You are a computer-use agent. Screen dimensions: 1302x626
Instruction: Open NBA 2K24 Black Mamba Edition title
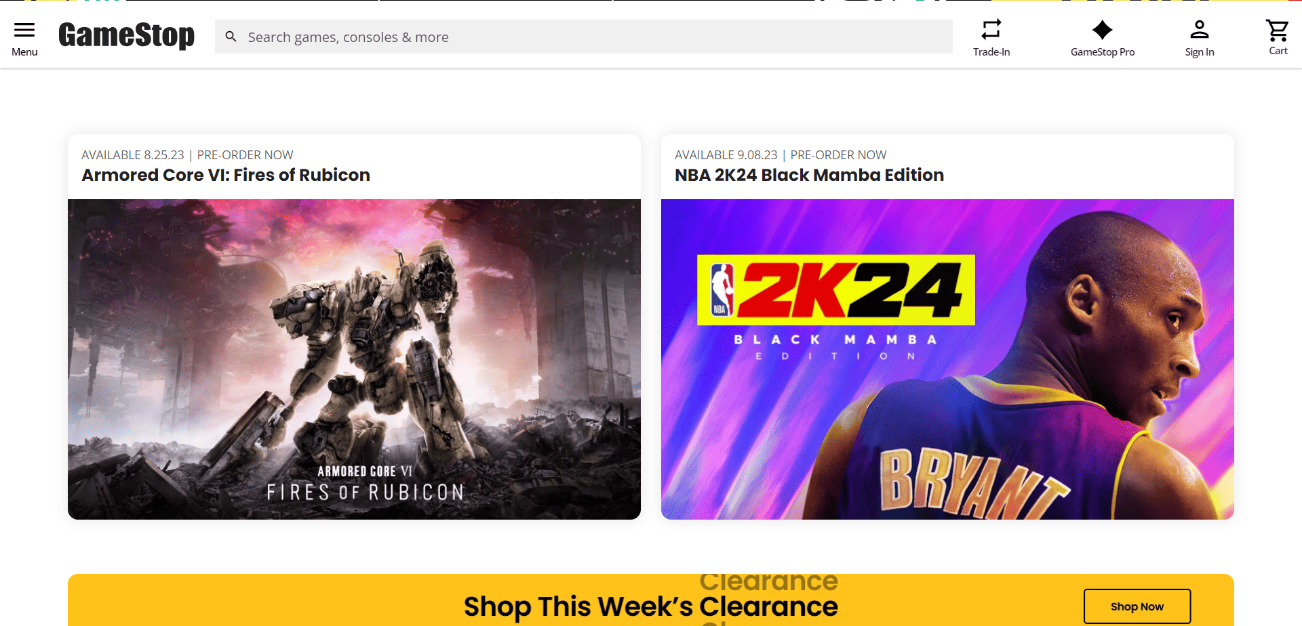click(x=809, y=175)
